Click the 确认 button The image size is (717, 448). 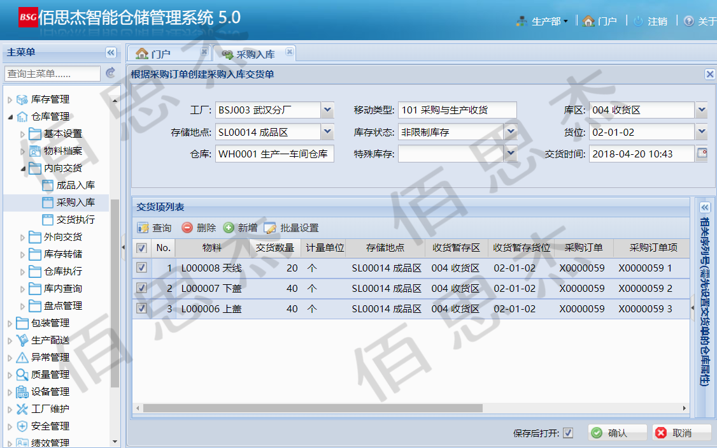[617, 433]
